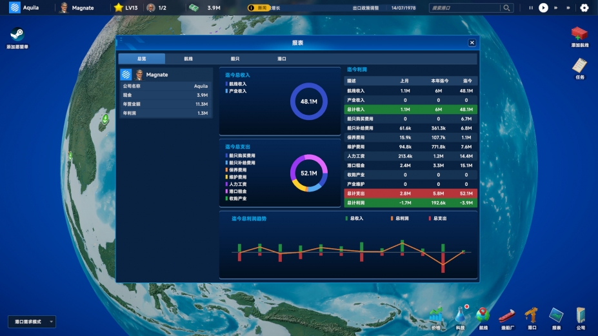Screen dimensions: 598x336
Task: Click the 新闻 news ticker button
Action: 259,8
